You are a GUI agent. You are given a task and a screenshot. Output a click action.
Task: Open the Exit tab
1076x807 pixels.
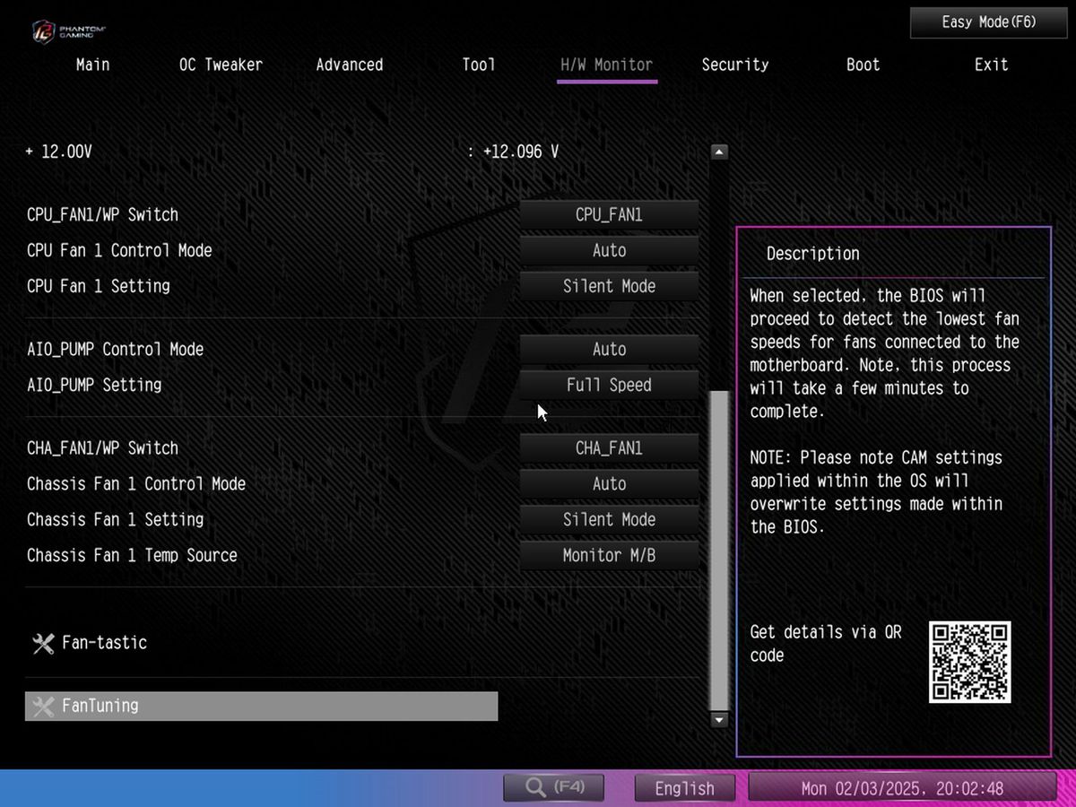point(992,65)
